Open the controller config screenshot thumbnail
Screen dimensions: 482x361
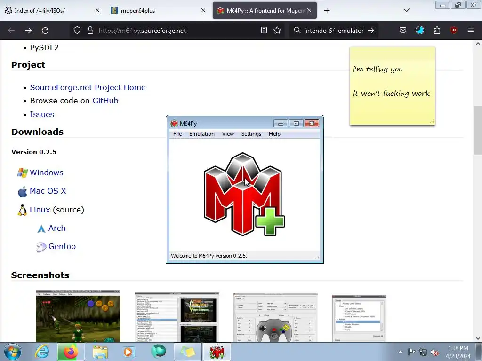tap(276, 317)
